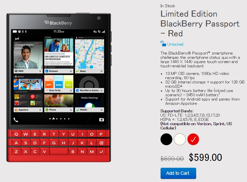Tap the Pinterest icon in Appstore tile

tap(32, 96)
